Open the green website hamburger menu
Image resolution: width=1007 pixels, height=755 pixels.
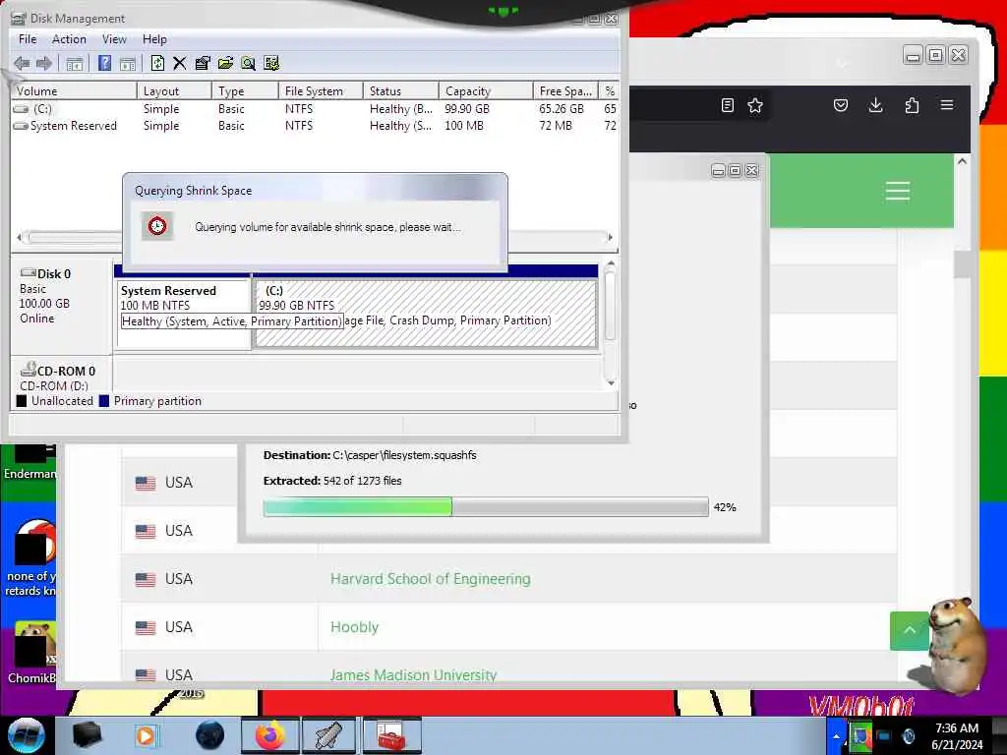pyautogui.click(x=897, y=191)
